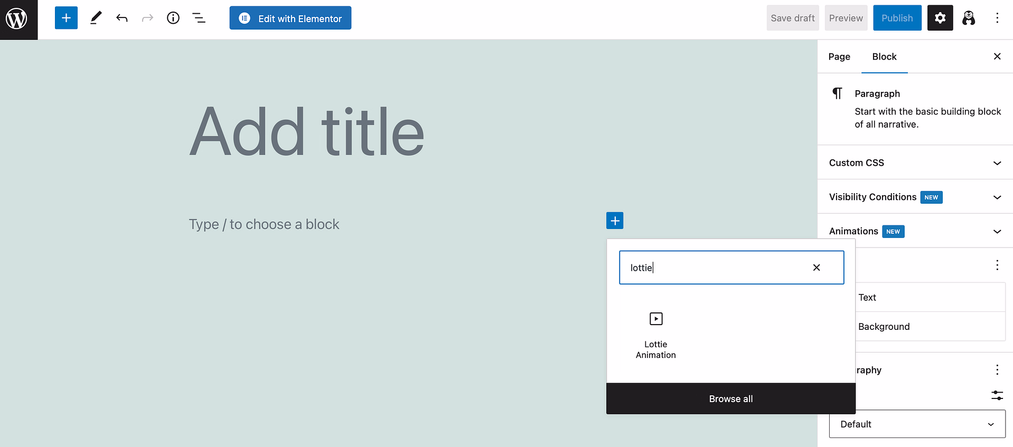Click the Add title field
The image size is (1013, 447).
(307, 132)
